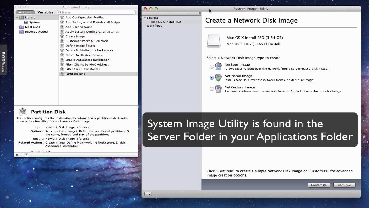Click the NetInstall Image globe icon
The image size is (369, 208).
[x=219, y=78]
